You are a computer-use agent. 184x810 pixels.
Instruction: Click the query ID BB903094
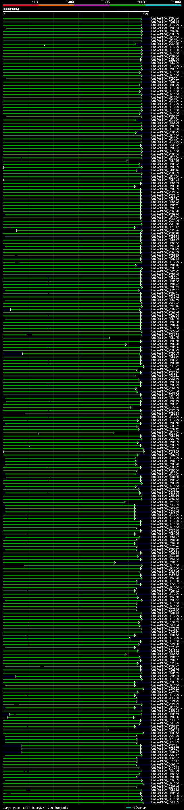click(11, 9)
